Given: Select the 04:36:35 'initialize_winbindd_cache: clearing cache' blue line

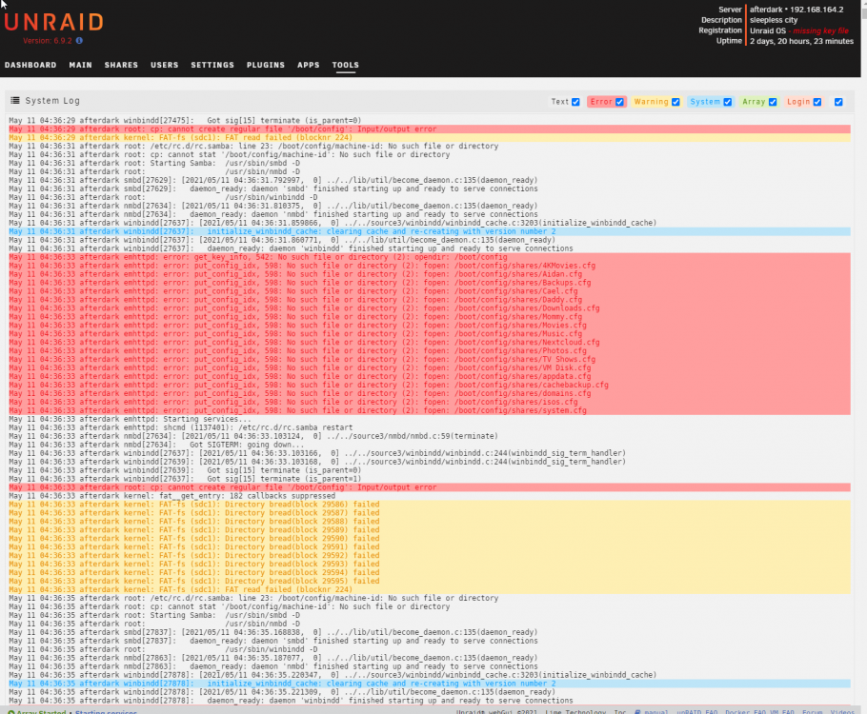Looking at the screenshot, I should [x=429, y=684].
